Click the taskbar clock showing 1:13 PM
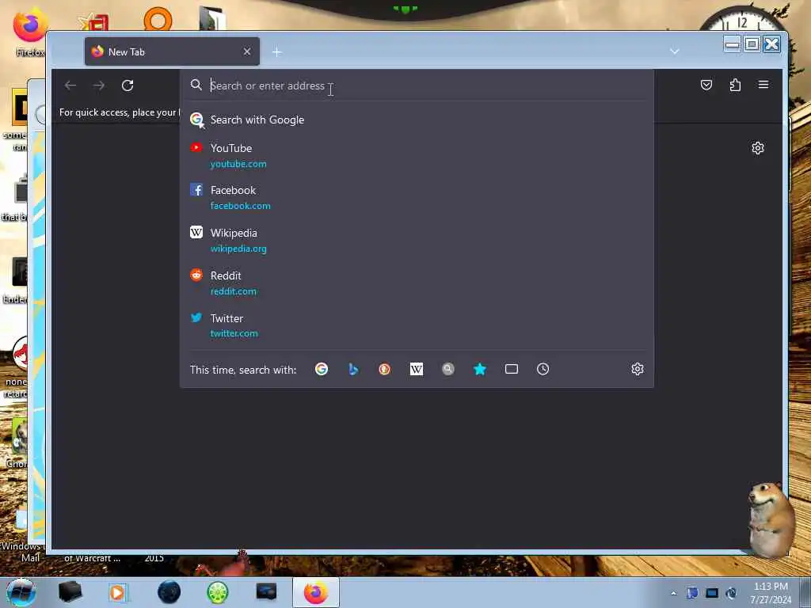This screenshot has height=608, width=811. 771,593
